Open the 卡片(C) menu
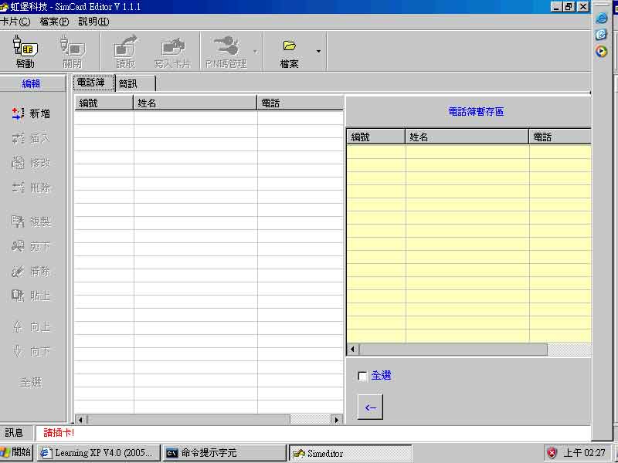The image size is (618, 463). click(x=15, y=22)
